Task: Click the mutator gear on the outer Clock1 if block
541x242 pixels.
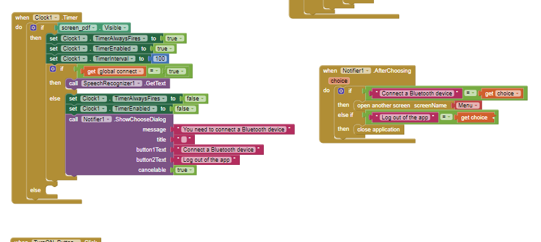Action: pos(33,28)
